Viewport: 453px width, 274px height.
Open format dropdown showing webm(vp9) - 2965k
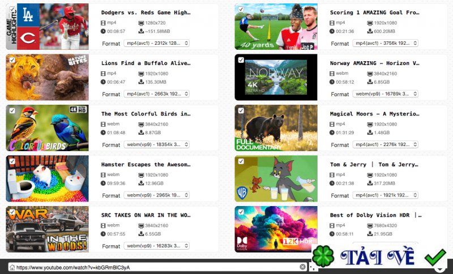point(157,195)
